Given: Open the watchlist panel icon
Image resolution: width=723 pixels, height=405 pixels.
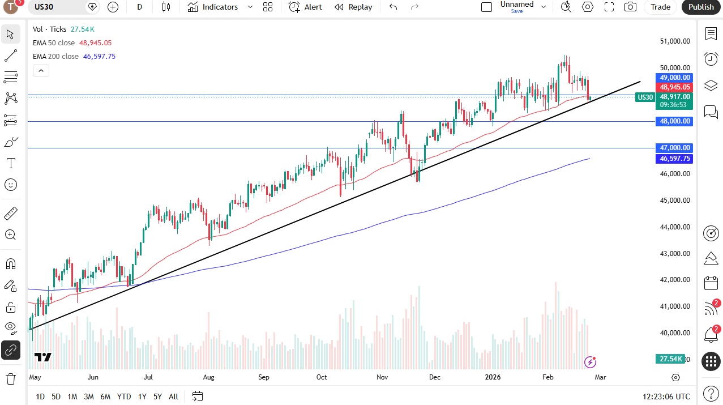Looking at the screenshot, I should pyautogui.click(x=711, y=33).
